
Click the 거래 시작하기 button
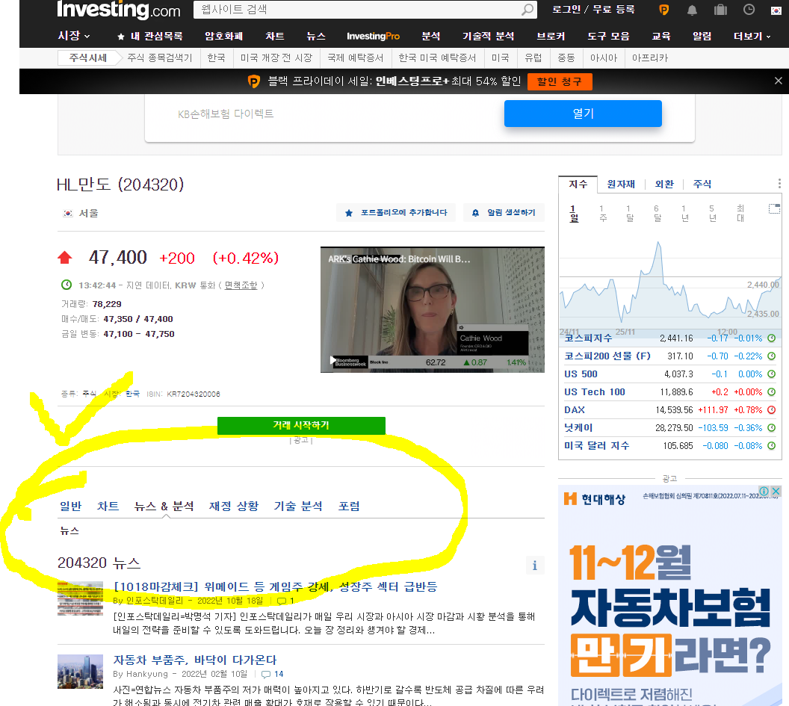[301, 426]
